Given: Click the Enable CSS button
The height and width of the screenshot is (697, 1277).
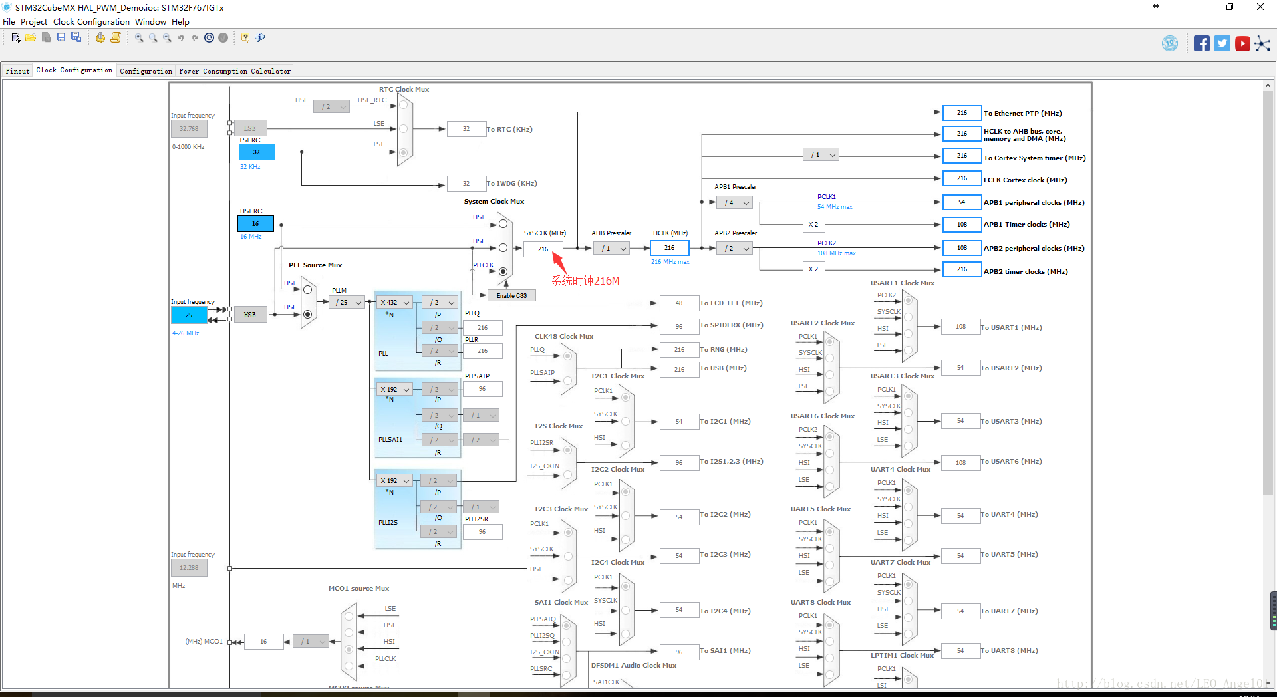Looking at the screenshot, I should (511, 296).
